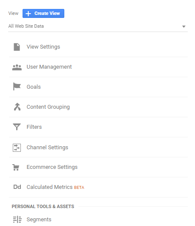Click the Content Grouping merge icon
Screen dimensions: 195x226
click(17, 107)
